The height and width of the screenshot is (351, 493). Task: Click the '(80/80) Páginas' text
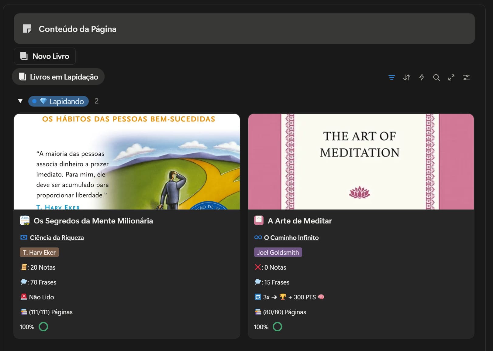click(284, 312)
